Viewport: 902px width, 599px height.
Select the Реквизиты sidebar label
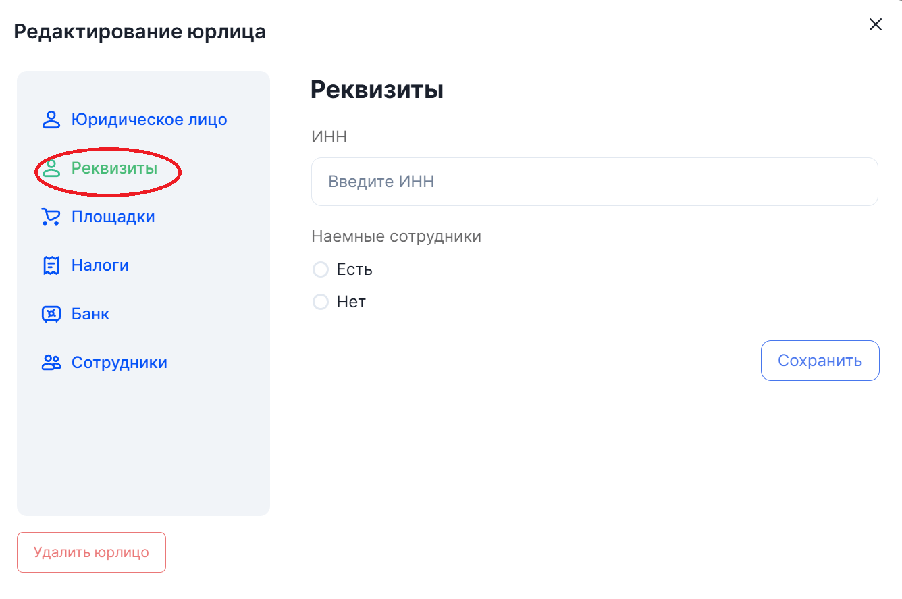(114, 169)
